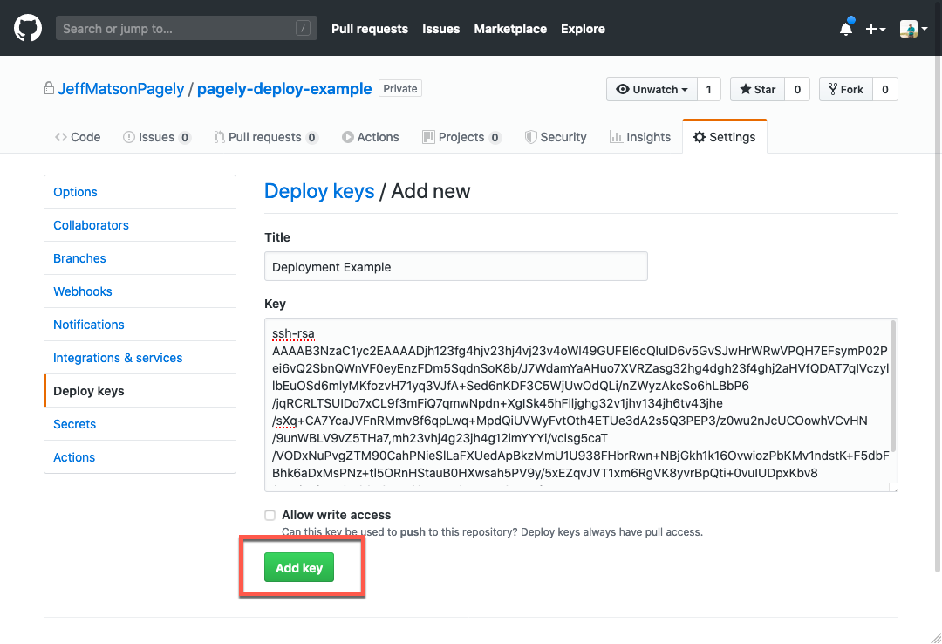Fork the repository
This screenshot has width=942, height=644.
[846, 90]
